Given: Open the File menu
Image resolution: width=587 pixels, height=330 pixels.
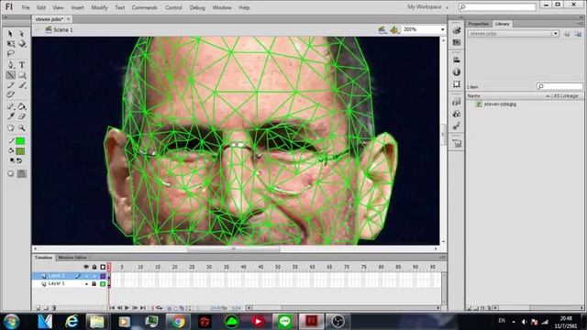Looking at the screenshot, I should pos(26,7).
